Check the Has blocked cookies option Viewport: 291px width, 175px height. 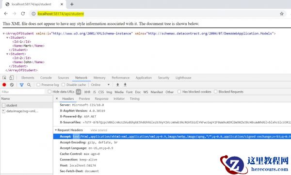coord(179,92)
